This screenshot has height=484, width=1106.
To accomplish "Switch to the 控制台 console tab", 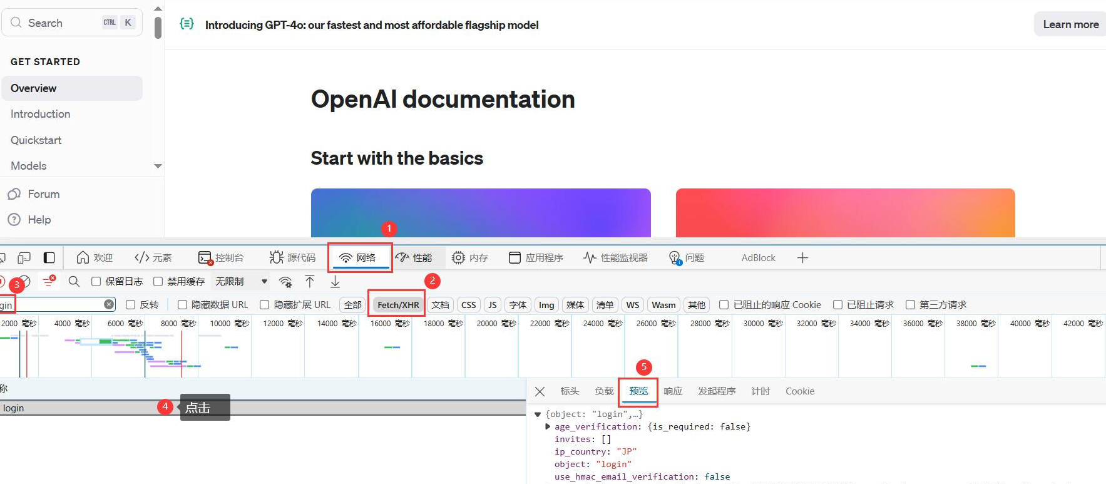I will pos(221,258).
